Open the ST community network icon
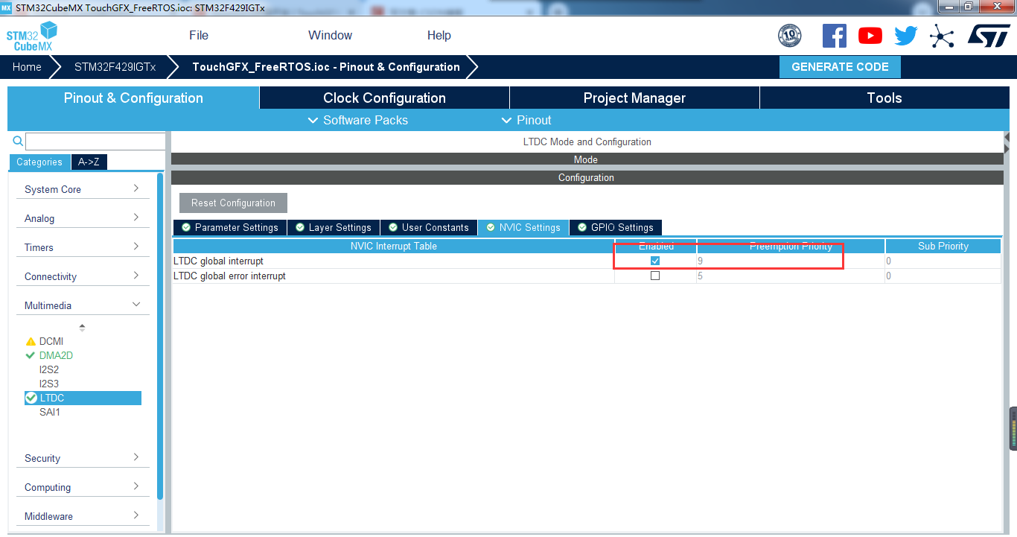 pos(942,36)
